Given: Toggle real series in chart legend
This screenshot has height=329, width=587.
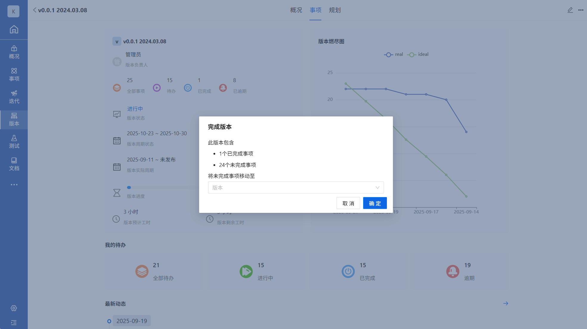Looking at the screenshot, I should tap(394, 54).
